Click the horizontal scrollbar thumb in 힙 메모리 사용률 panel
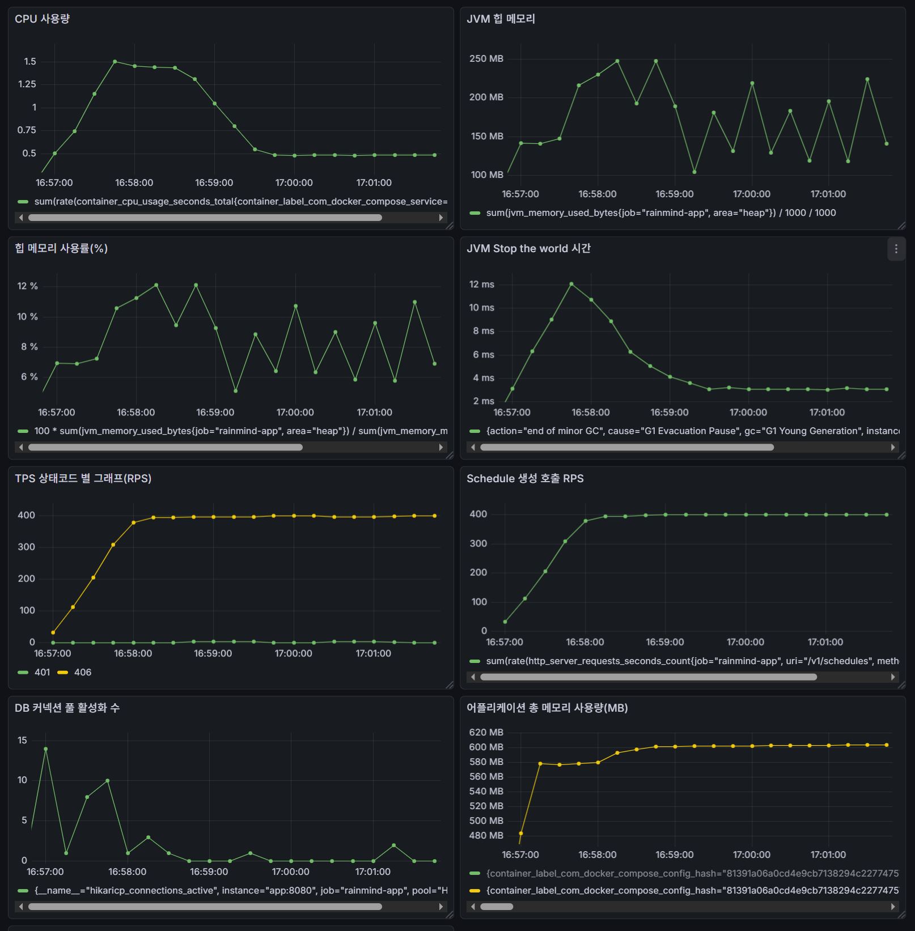Viewport: 915px width, 931px height. point(165,447)
